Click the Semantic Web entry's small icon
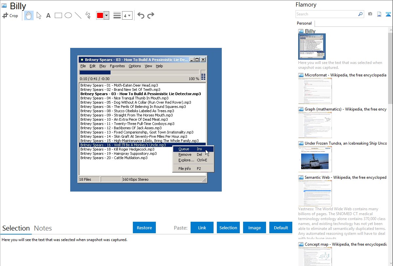This screenshot has height=266, width=393. (301, 177)
